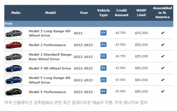Image resolution: width=177 pixels, height=111 pixels.
Task: Open Model Y Long Range All-Wheel Drive link
Action: tap(50, 80)
